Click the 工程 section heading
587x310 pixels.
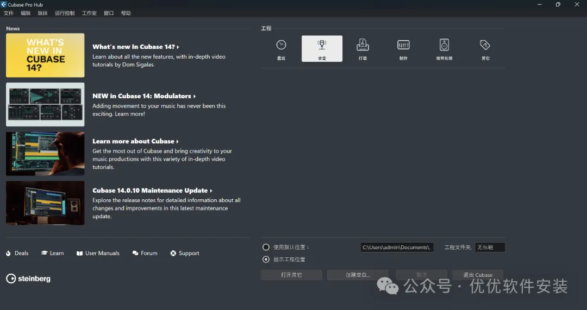pyautogui.click(x=266, y=28)
